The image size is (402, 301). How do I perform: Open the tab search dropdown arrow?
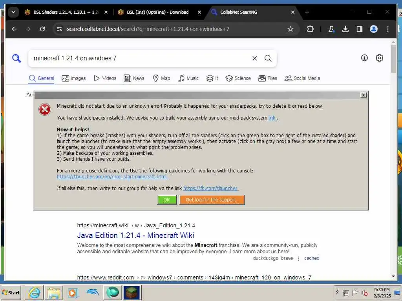point(13,12)
